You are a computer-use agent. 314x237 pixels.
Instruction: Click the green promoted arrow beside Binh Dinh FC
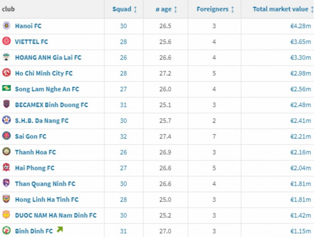click(60, 230)
